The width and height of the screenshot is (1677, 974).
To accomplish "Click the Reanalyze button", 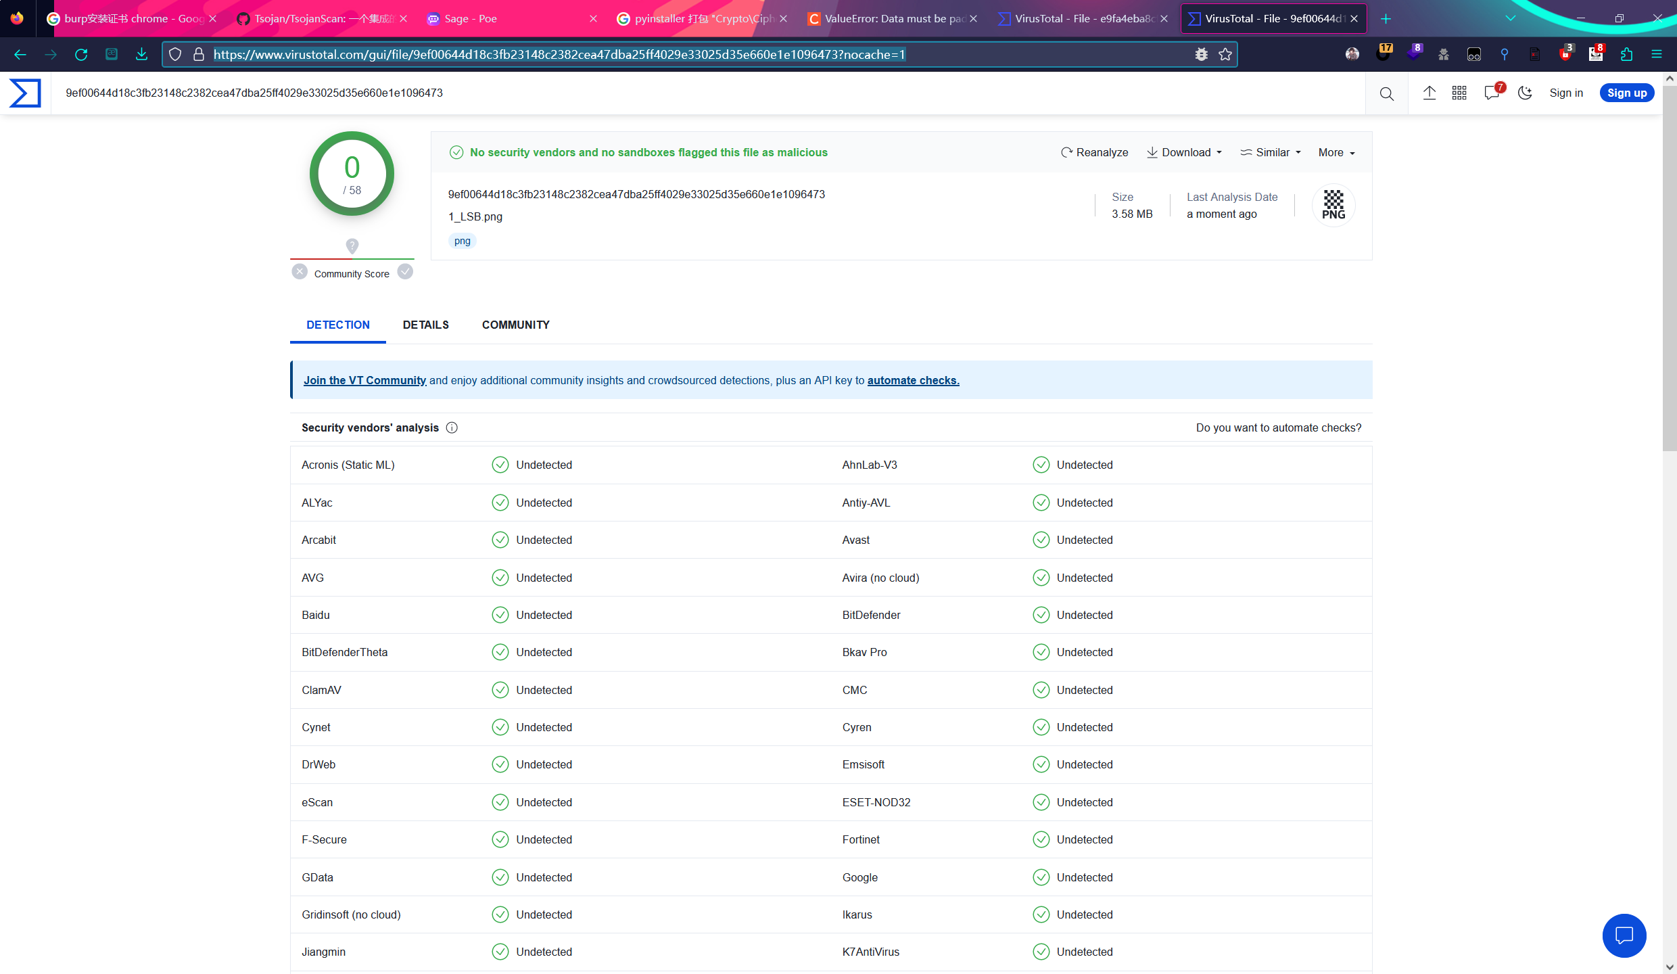I will click(x=1095, y=152).
